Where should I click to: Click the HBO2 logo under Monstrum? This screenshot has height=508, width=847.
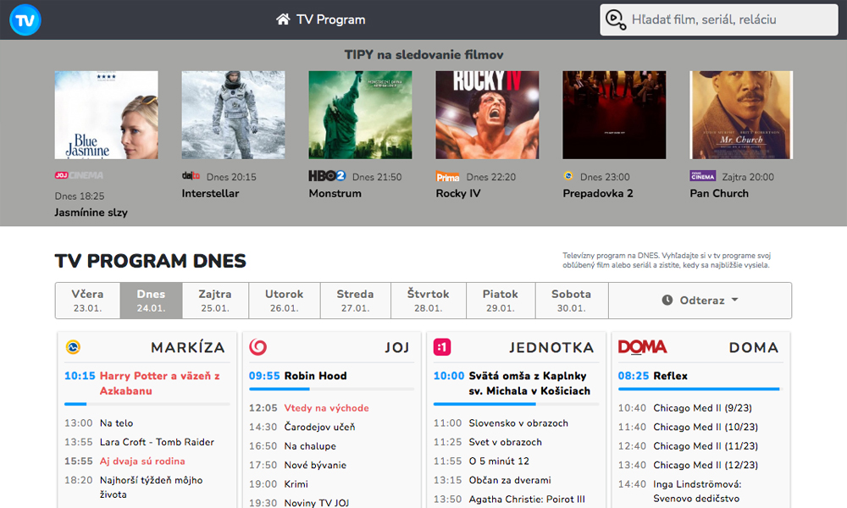pos(327,177)
